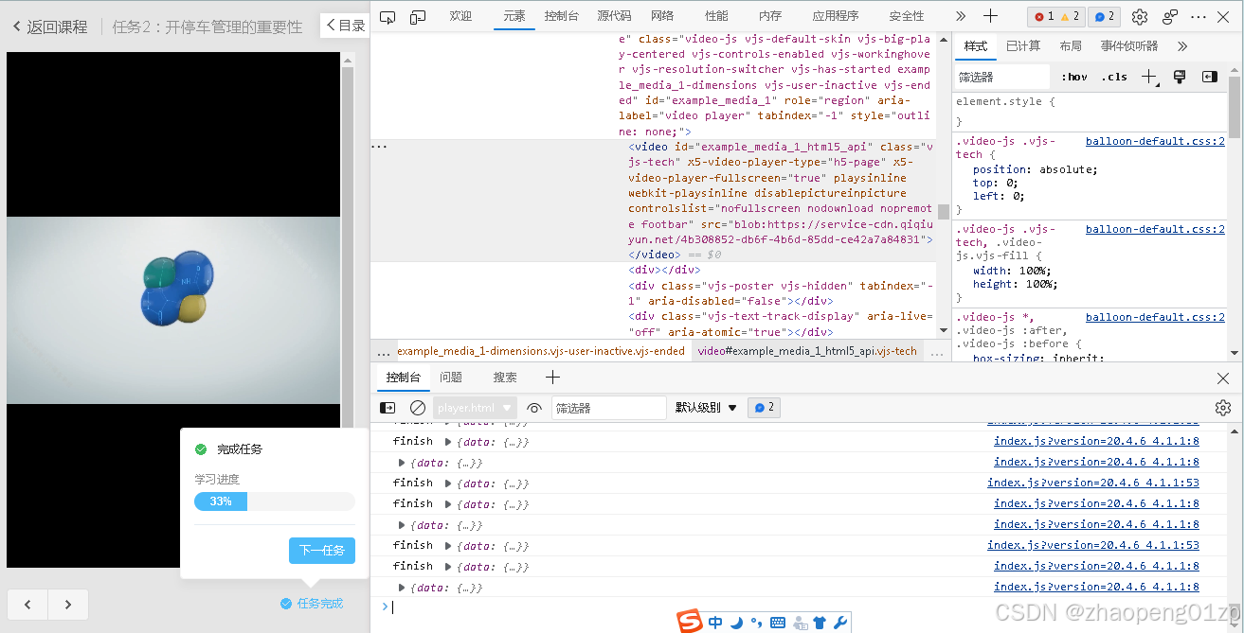Screen dimensions: 1244x633
Task: Toggle device emulation mode icon
Action: [x=417, y=16]
